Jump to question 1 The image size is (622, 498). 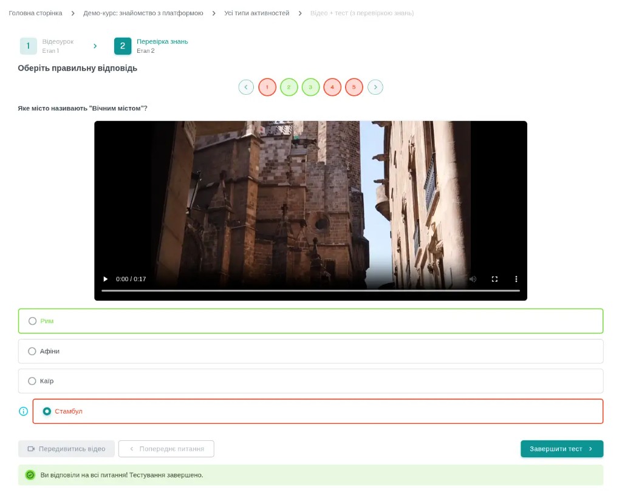(267, 87)
